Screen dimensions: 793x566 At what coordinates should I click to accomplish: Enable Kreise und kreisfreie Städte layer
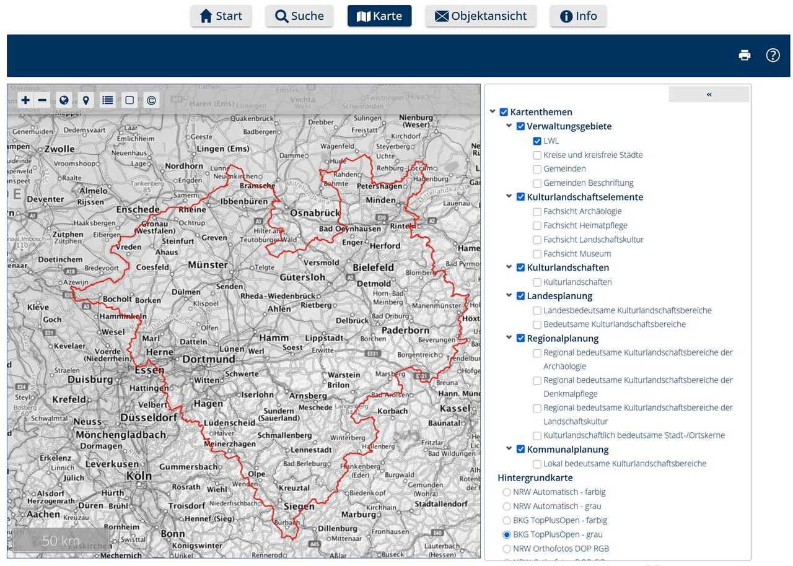[x=537, y=155]
